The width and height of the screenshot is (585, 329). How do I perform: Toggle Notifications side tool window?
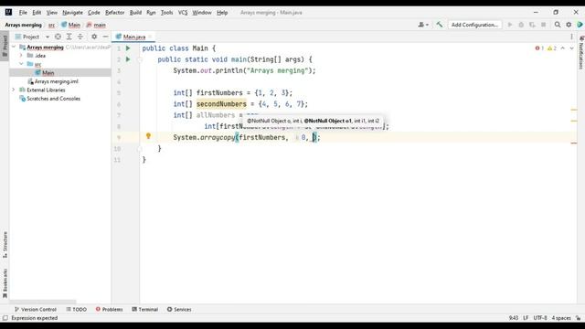click(581, 52)
